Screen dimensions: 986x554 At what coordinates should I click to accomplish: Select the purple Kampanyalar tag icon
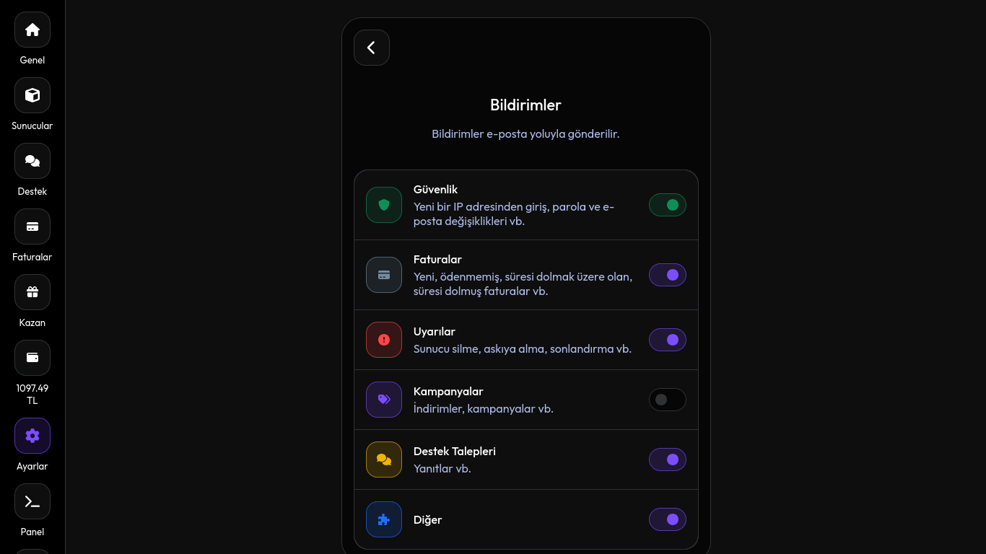[x=384, y=400]
